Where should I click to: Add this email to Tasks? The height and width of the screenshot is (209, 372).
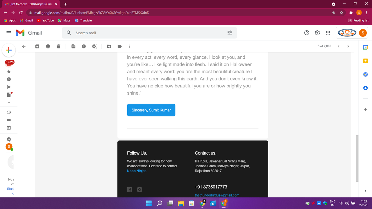pos(94,46)
